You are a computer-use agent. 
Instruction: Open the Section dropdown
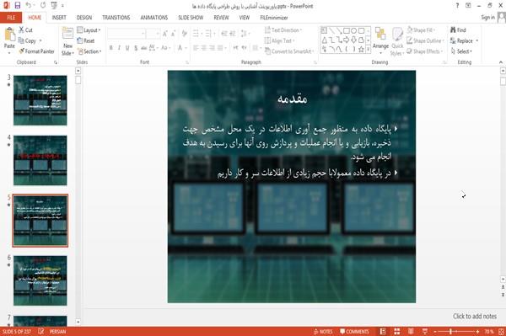pyautogui.click(x=89, y=51)
